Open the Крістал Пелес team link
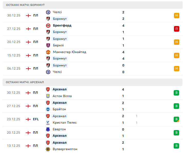The width and height of the screenshot is (185, 154). pyautogui.click(x=65, y=123)
